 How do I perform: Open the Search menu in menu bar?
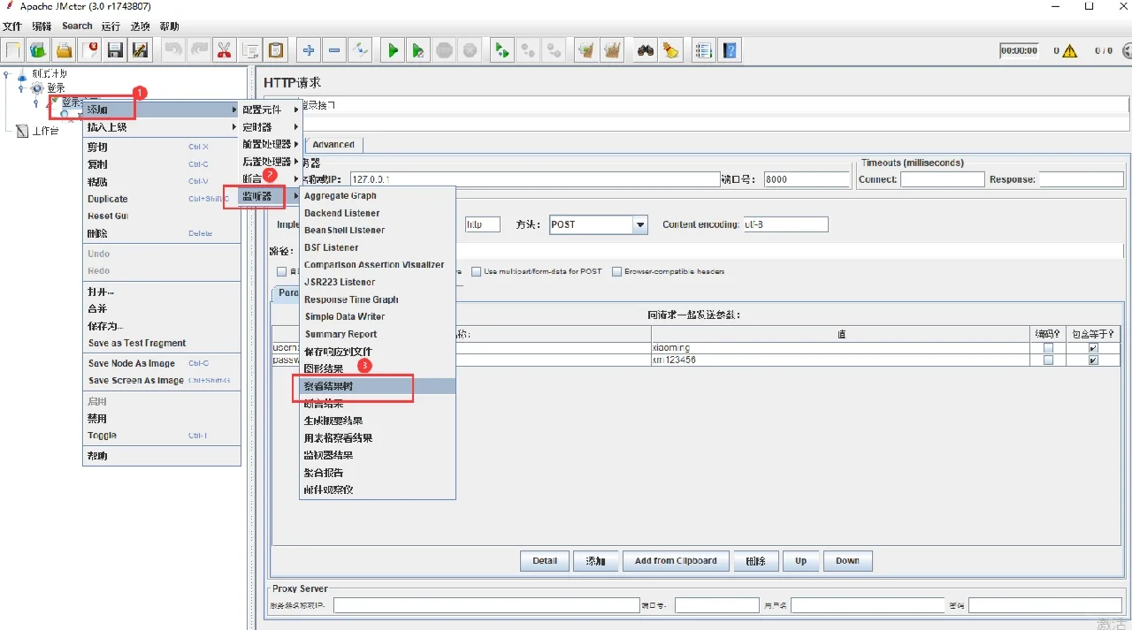coord(77,27)
